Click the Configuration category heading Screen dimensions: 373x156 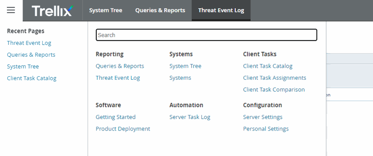tap(262, 105)
